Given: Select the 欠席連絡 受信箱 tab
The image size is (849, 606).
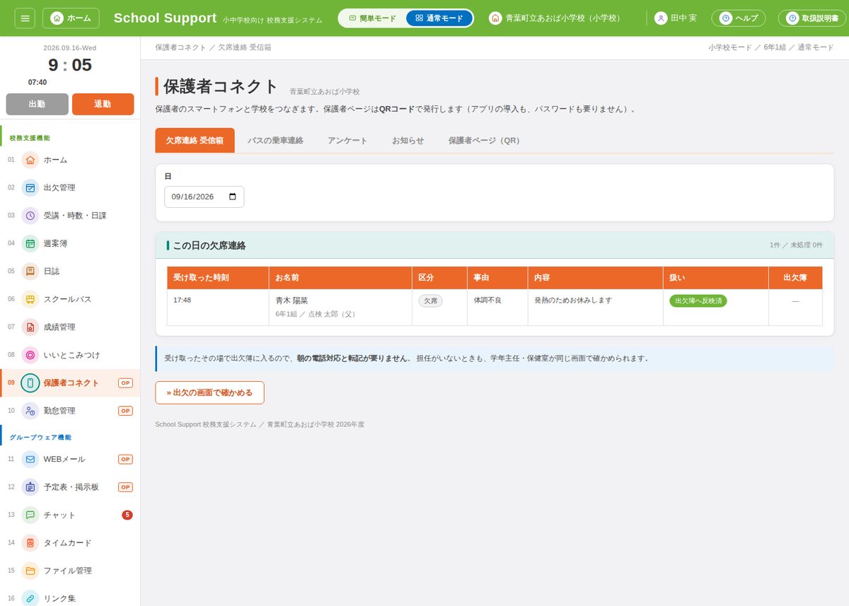Looking at the screenshot, I should click(195, 141).
